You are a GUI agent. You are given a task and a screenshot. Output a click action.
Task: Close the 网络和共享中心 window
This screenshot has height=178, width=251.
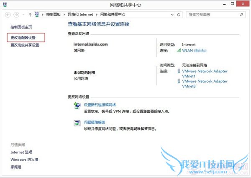243,4
